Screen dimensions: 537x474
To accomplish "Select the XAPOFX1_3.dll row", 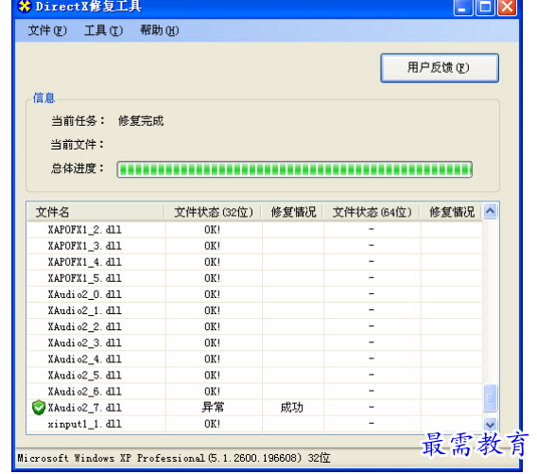I will point(255,245).
